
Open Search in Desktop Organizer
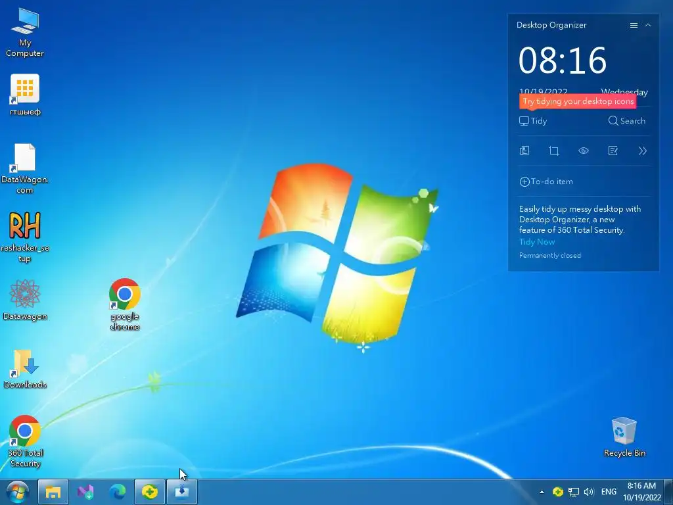pyautogui.click(x=626, y=121)
